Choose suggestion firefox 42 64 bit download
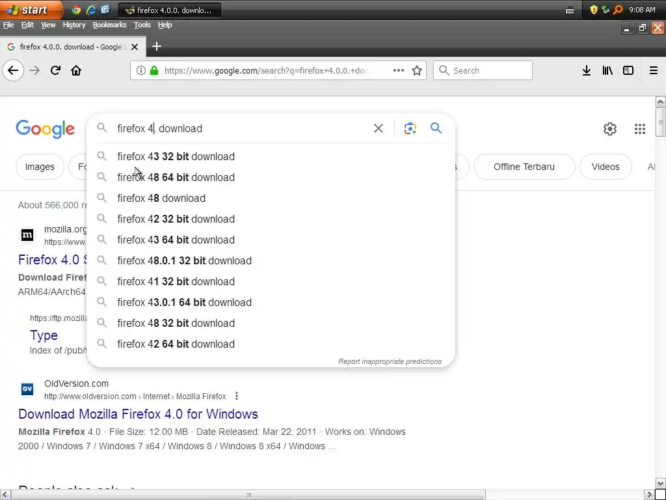Viewport: 666px width, 500px height. coord(271,344)
